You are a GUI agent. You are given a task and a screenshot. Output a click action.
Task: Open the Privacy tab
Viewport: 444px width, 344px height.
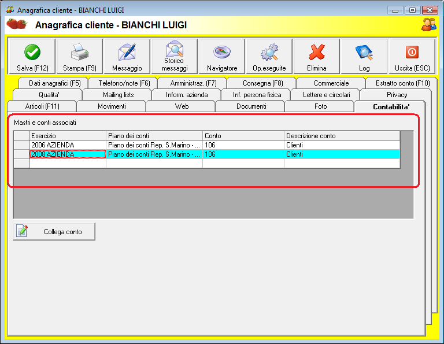397,95
